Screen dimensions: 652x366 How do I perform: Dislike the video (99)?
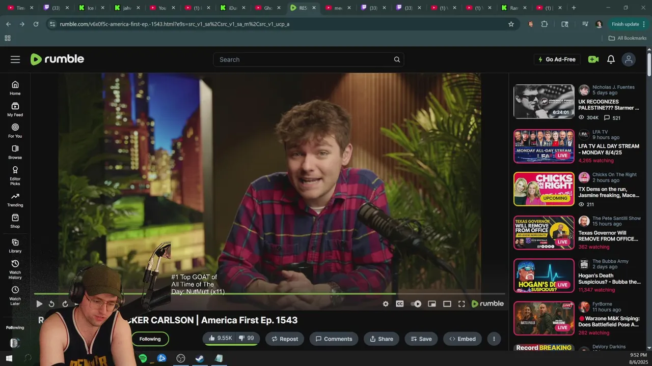[x=247, y=339]
